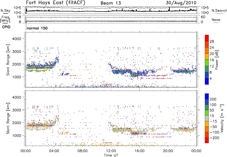227x157 pixels.
Task: Click the 'Power [dB]' color bar title
Action: 217,60
